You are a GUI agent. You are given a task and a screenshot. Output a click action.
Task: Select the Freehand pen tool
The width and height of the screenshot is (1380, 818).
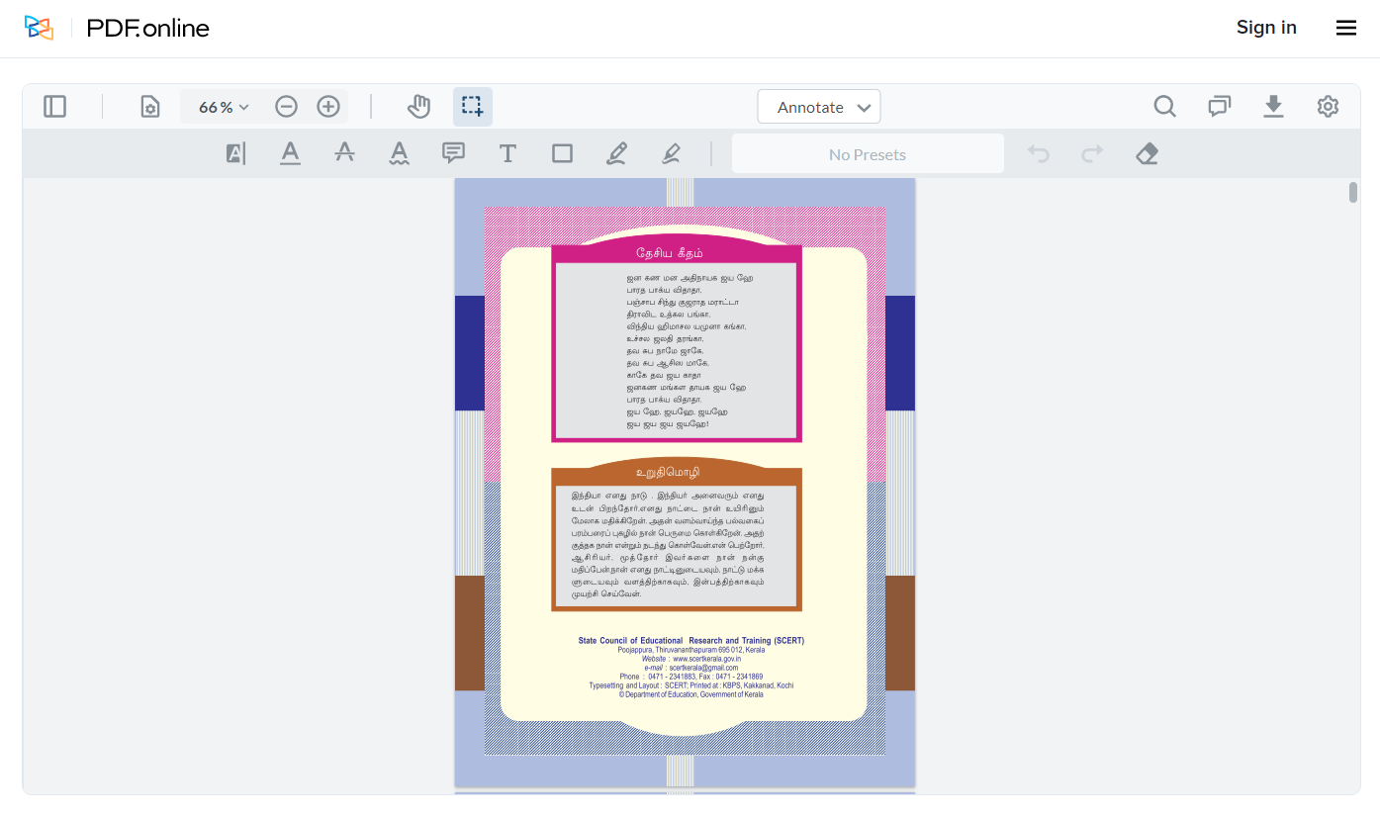[616, 153]
